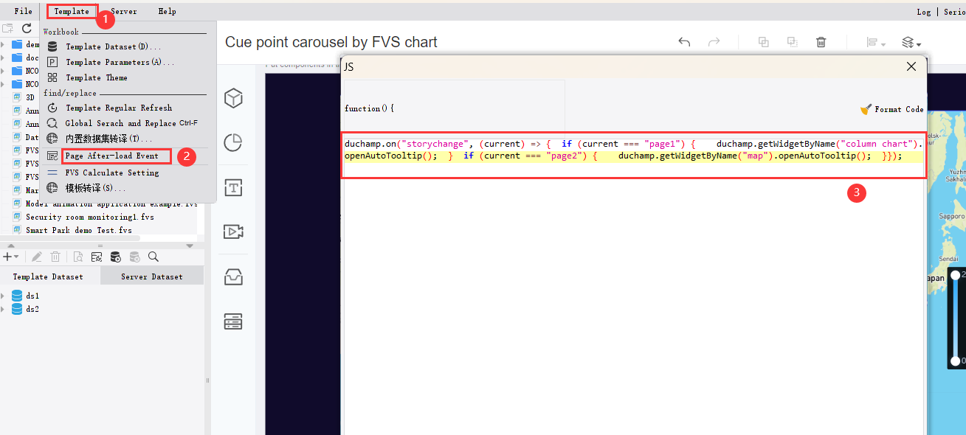Click the Format Code button
966x435 pixels.
point(894,109)
